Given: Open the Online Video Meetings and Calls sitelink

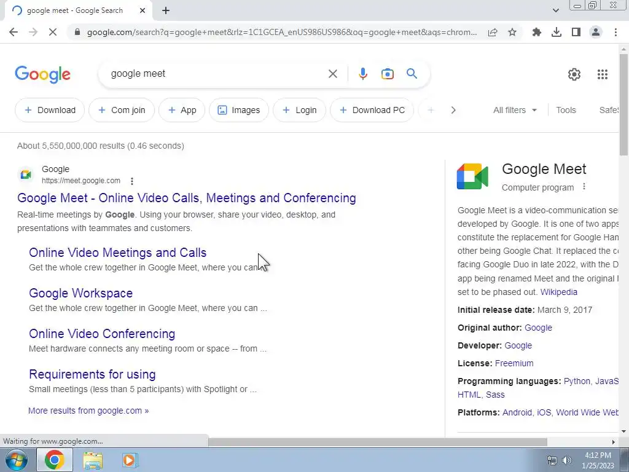Looking at the screenshot, I should pyautogui.click(x=117, y=253).
